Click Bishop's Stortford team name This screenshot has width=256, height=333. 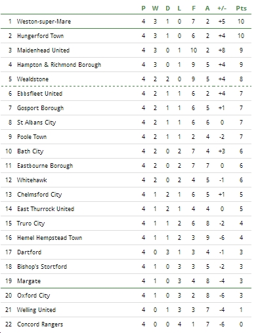pos(42,267)
